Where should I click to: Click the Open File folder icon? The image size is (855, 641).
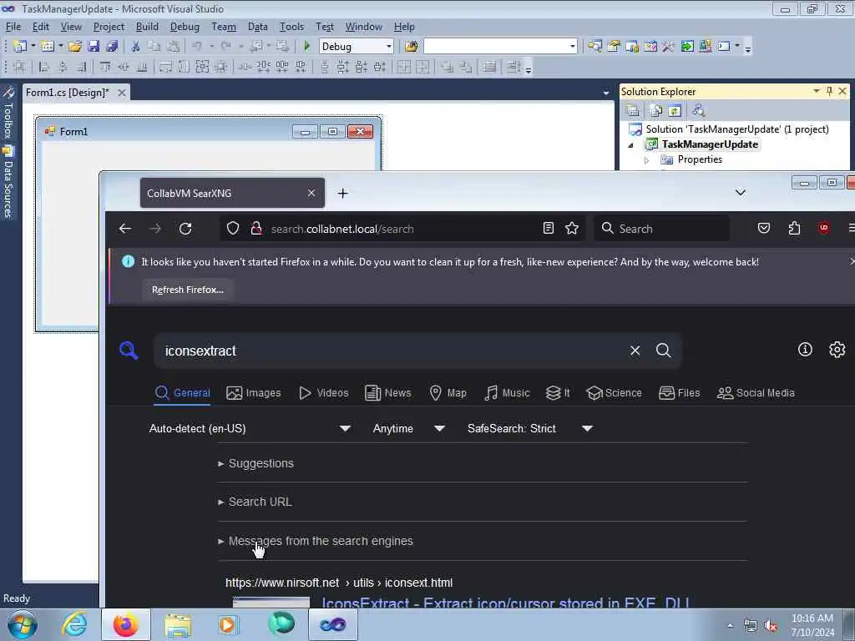(x=74, y=47)
